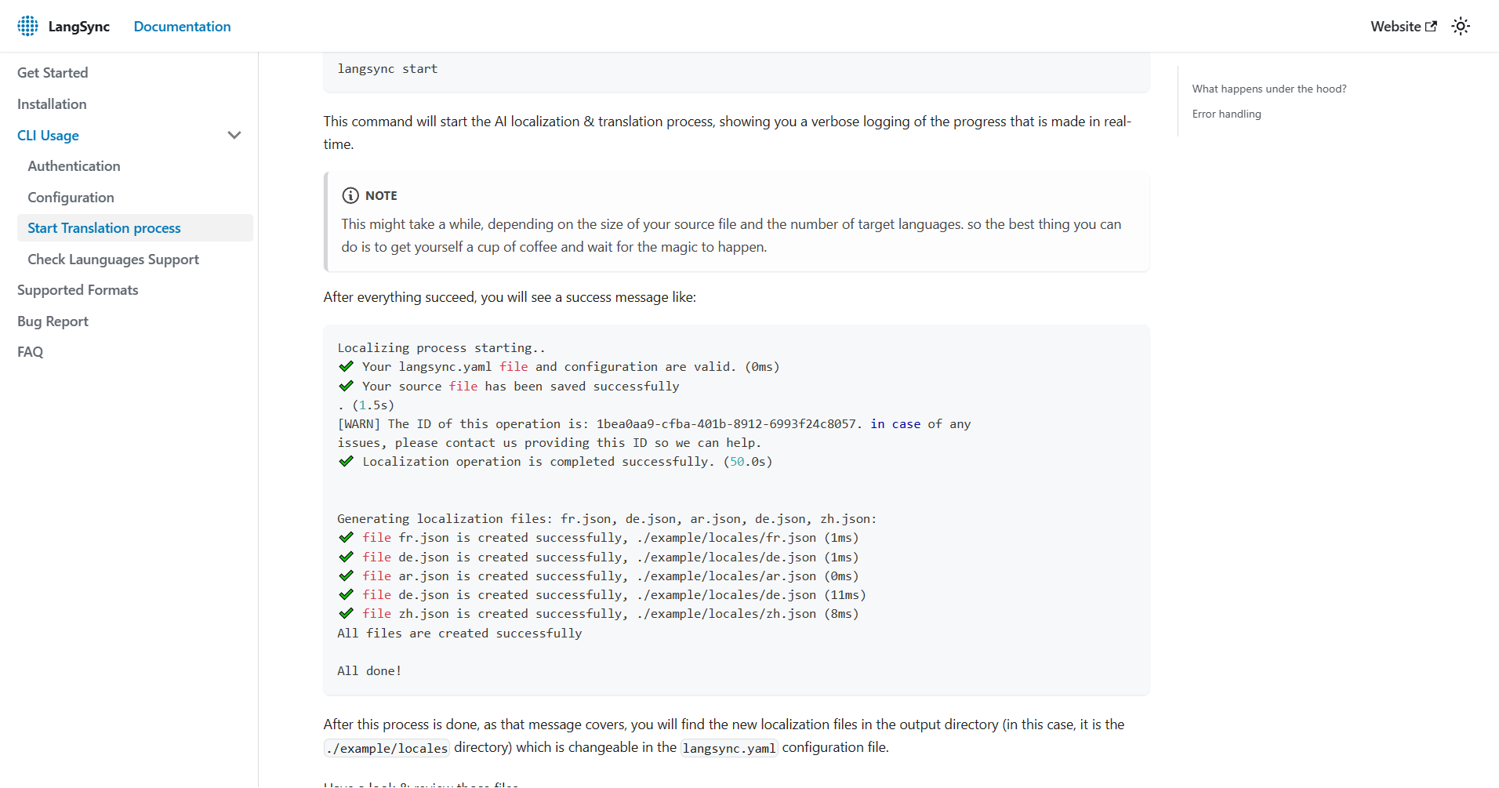
Task: Click the 'langsync start' code text
Action: click(x=387, y=69)
